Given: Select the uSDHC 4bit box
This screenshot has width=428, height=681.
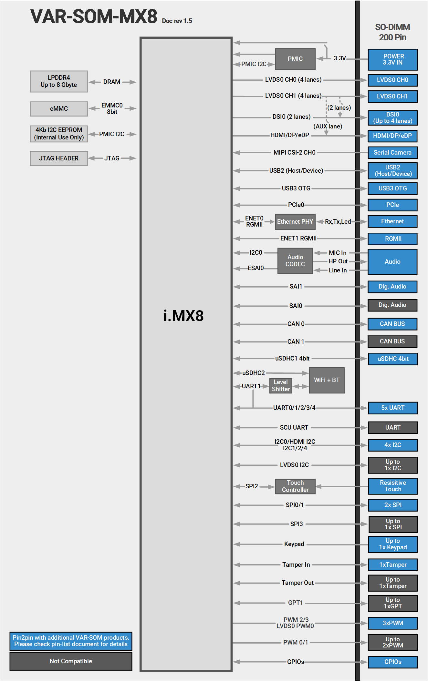Looking at the screenshot, I should (x=392, y=359).
